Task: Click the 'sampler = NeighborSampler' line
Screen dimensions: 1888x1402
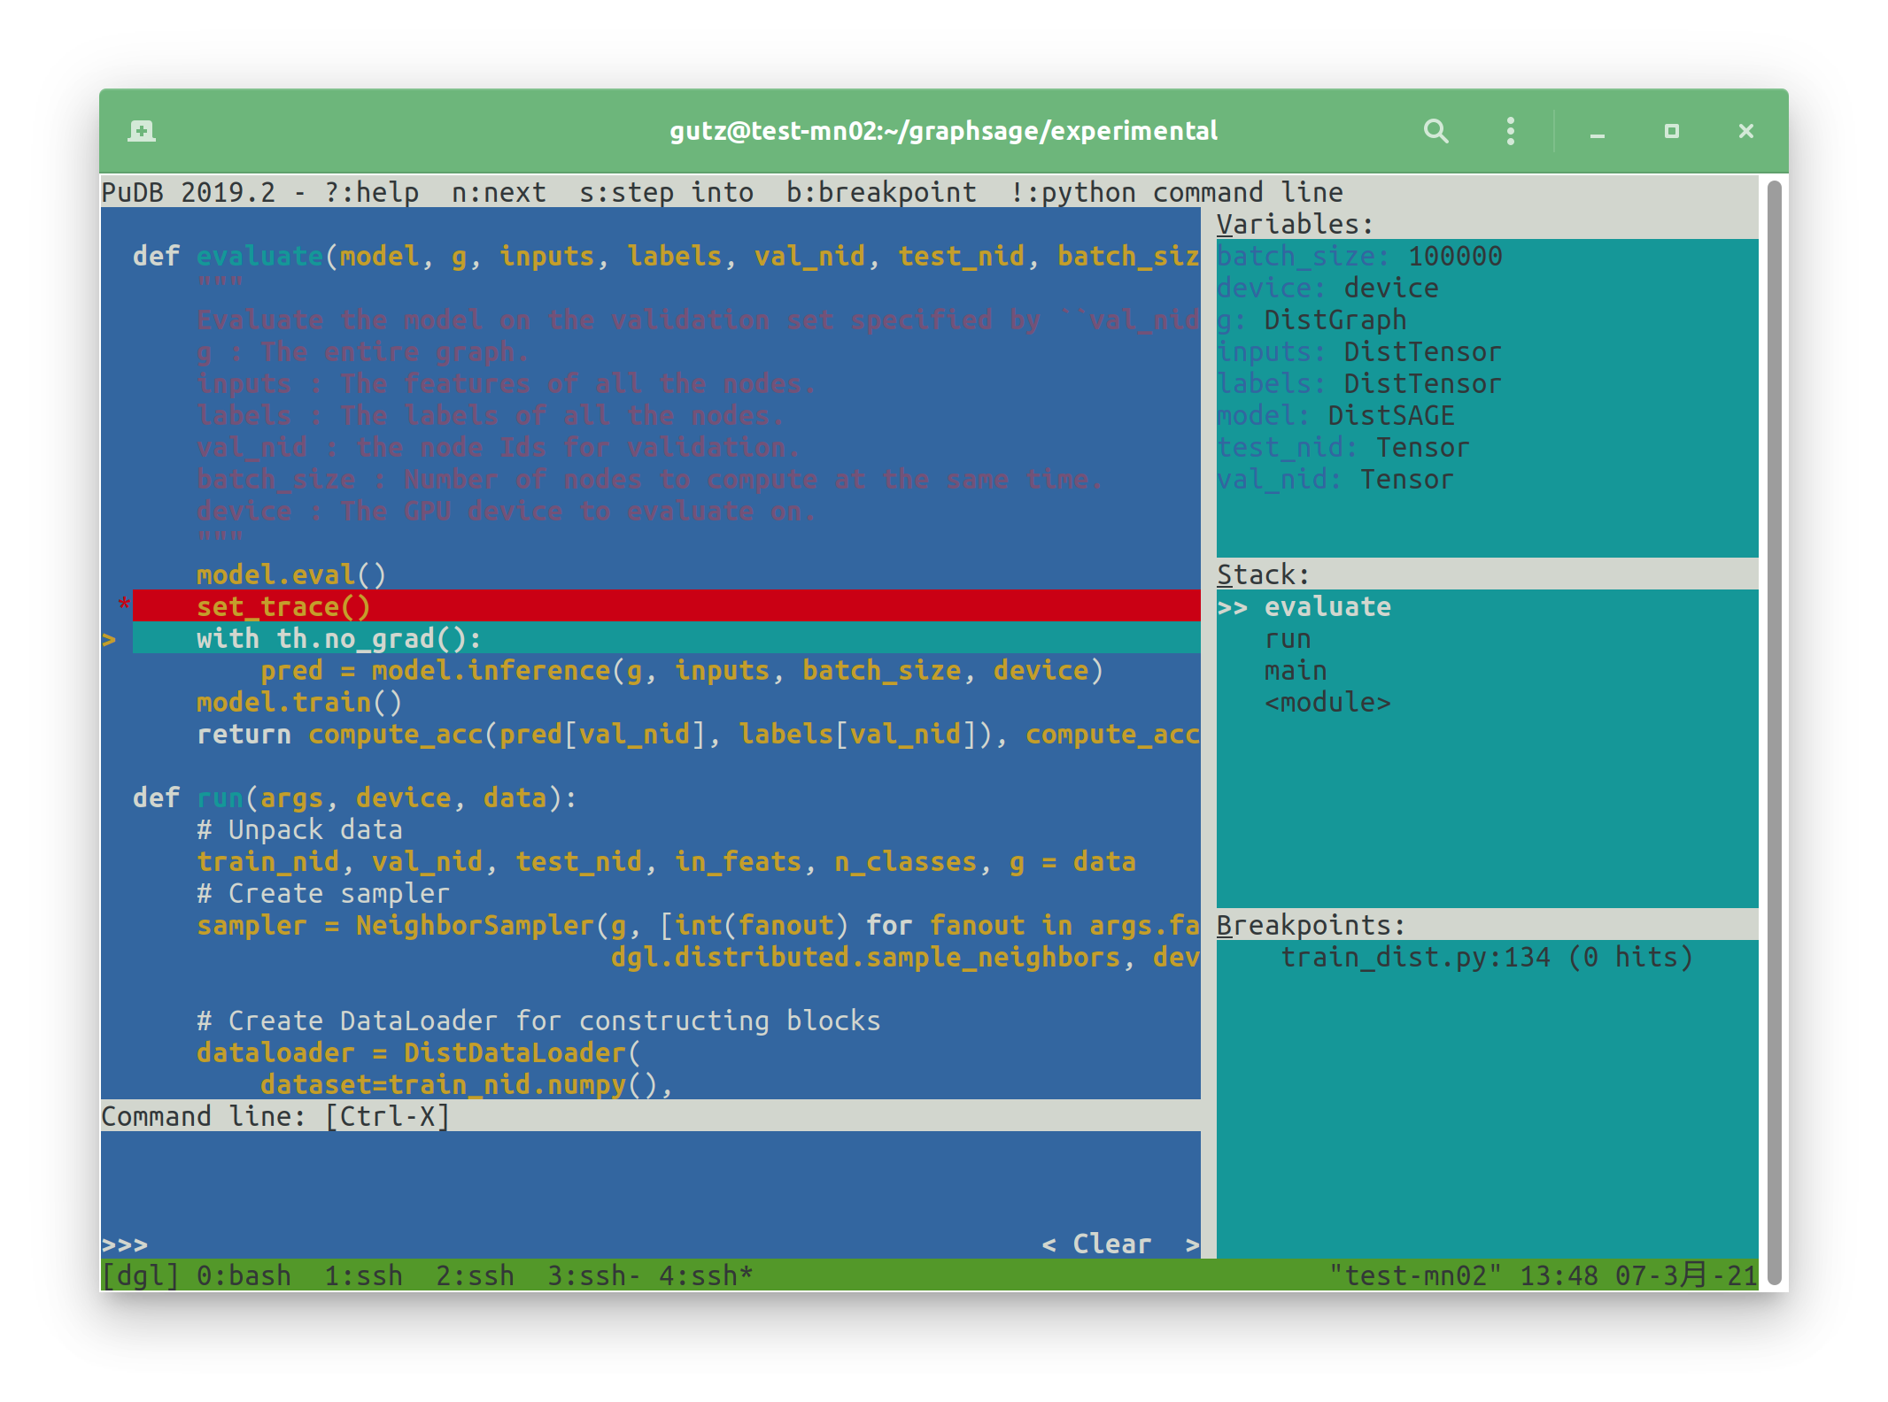Action: pos(698,925)
